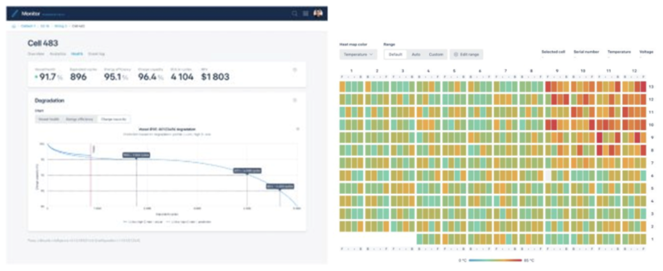Click the search icon in the header
Image resolution: width=663 pixels, height=271 pixels.
(295, 14)
